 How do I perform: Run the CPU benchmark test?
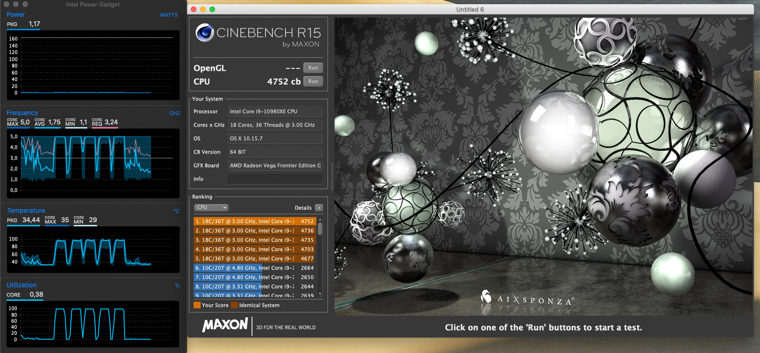point(313,81)
